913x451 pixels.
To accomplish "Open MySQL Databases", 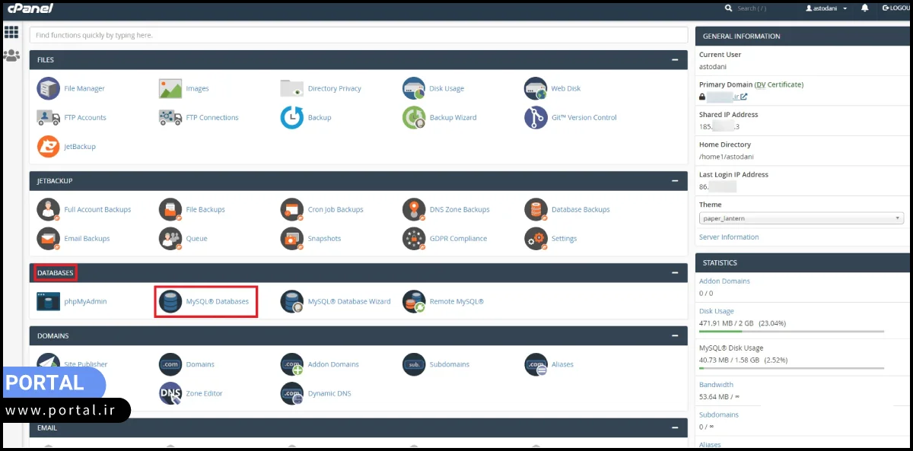I will [221, 301].
